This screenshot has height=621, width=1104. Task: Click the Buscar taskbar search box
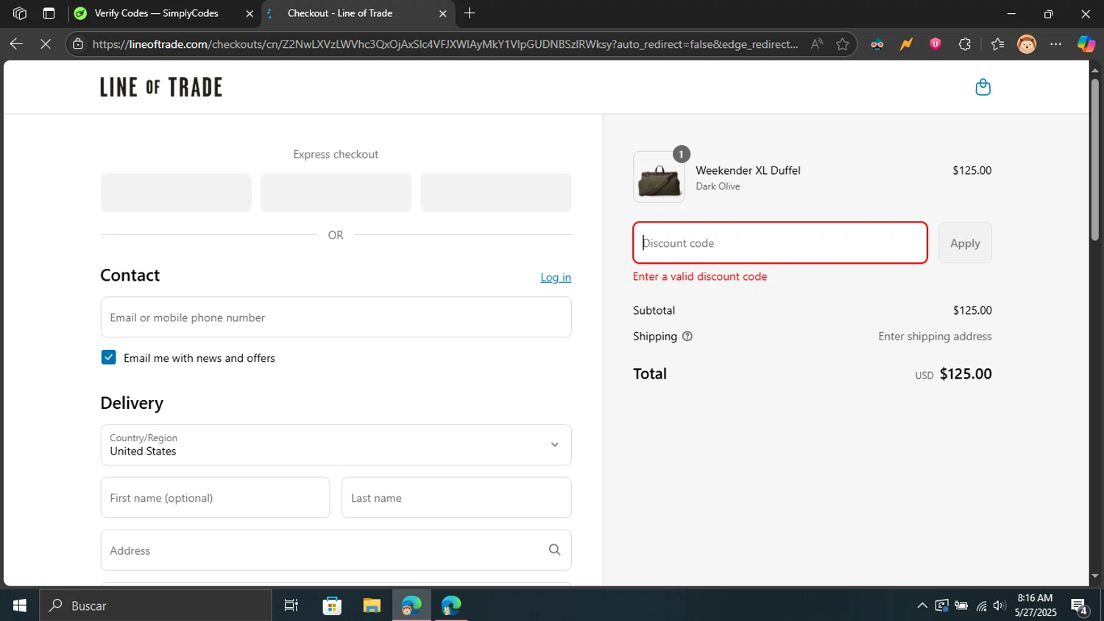coord(155,606)
